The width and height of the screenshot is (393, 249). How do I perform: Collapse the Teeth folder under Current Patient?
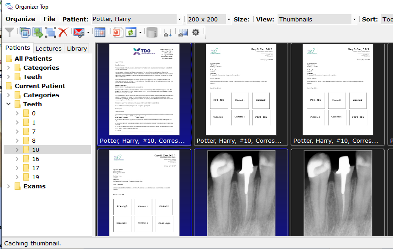coord(9,104)
